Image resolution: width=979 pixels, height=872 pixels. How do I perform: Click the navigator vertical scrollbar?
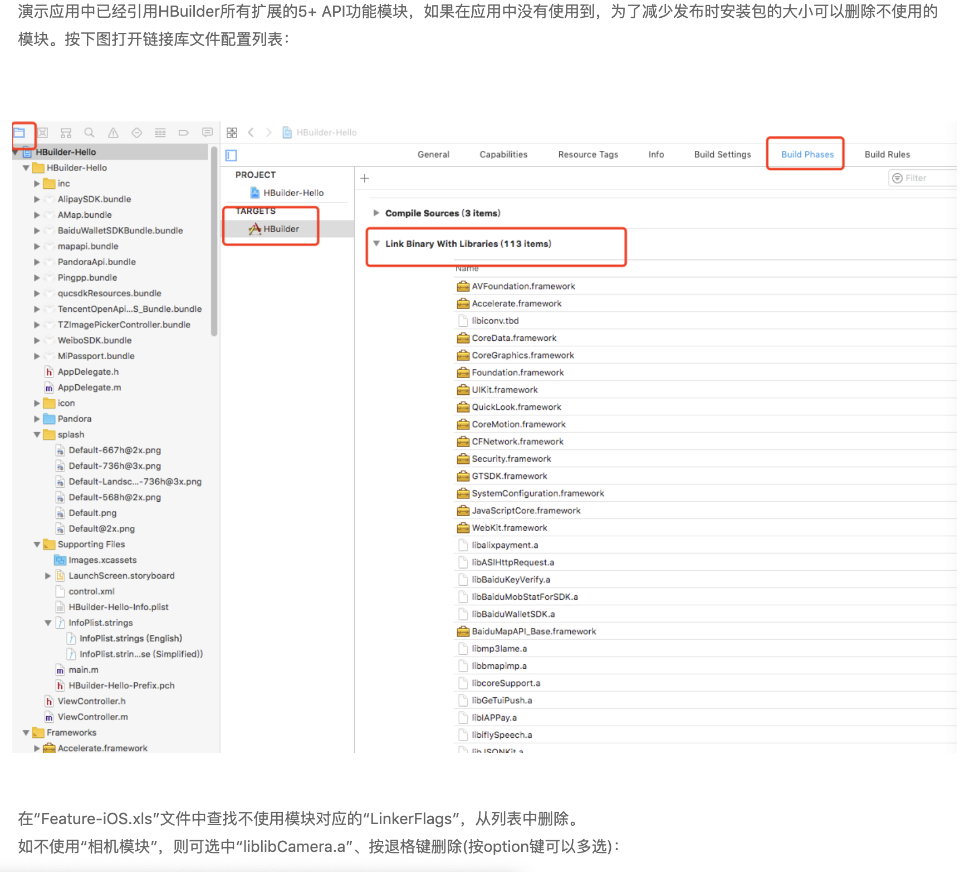(214, 239)
